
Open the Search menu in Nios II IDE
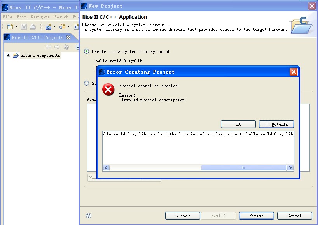[x=61, y=17]
